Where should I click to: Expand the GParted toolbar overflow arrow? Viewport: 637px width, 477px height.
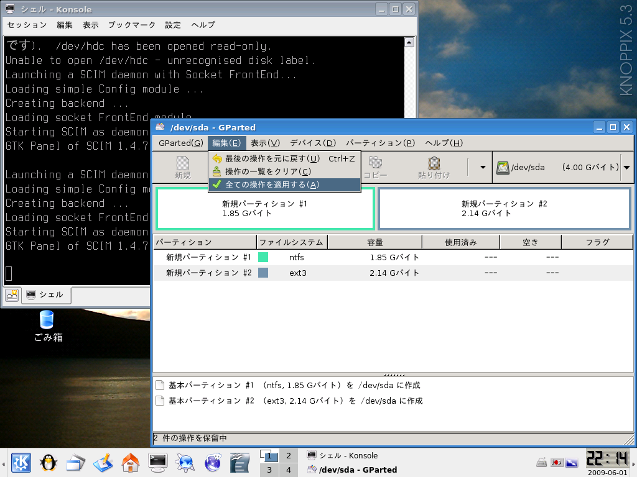[483, 167]
